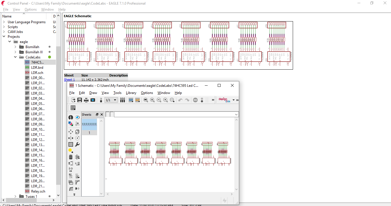Open Sheet 1 via its link
The height and width of the screenshot is (206, 391).
pyautogui.click(x=69, y=79)
